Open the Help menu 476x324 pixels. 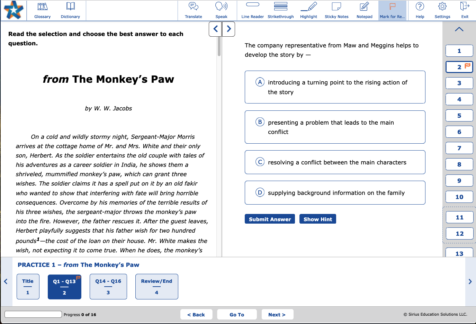coord(420,10)
